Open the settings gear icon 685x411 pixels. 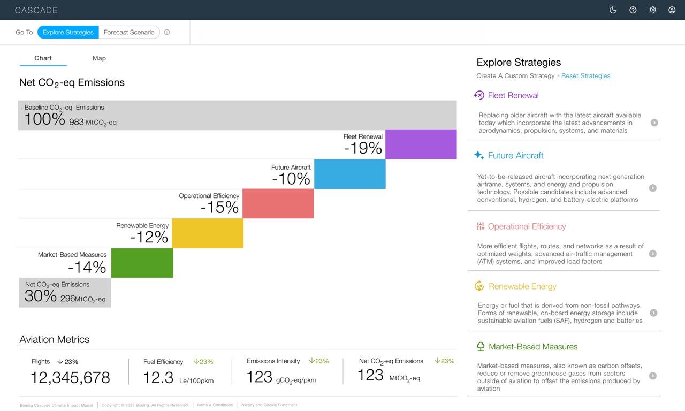click(652, 10)
